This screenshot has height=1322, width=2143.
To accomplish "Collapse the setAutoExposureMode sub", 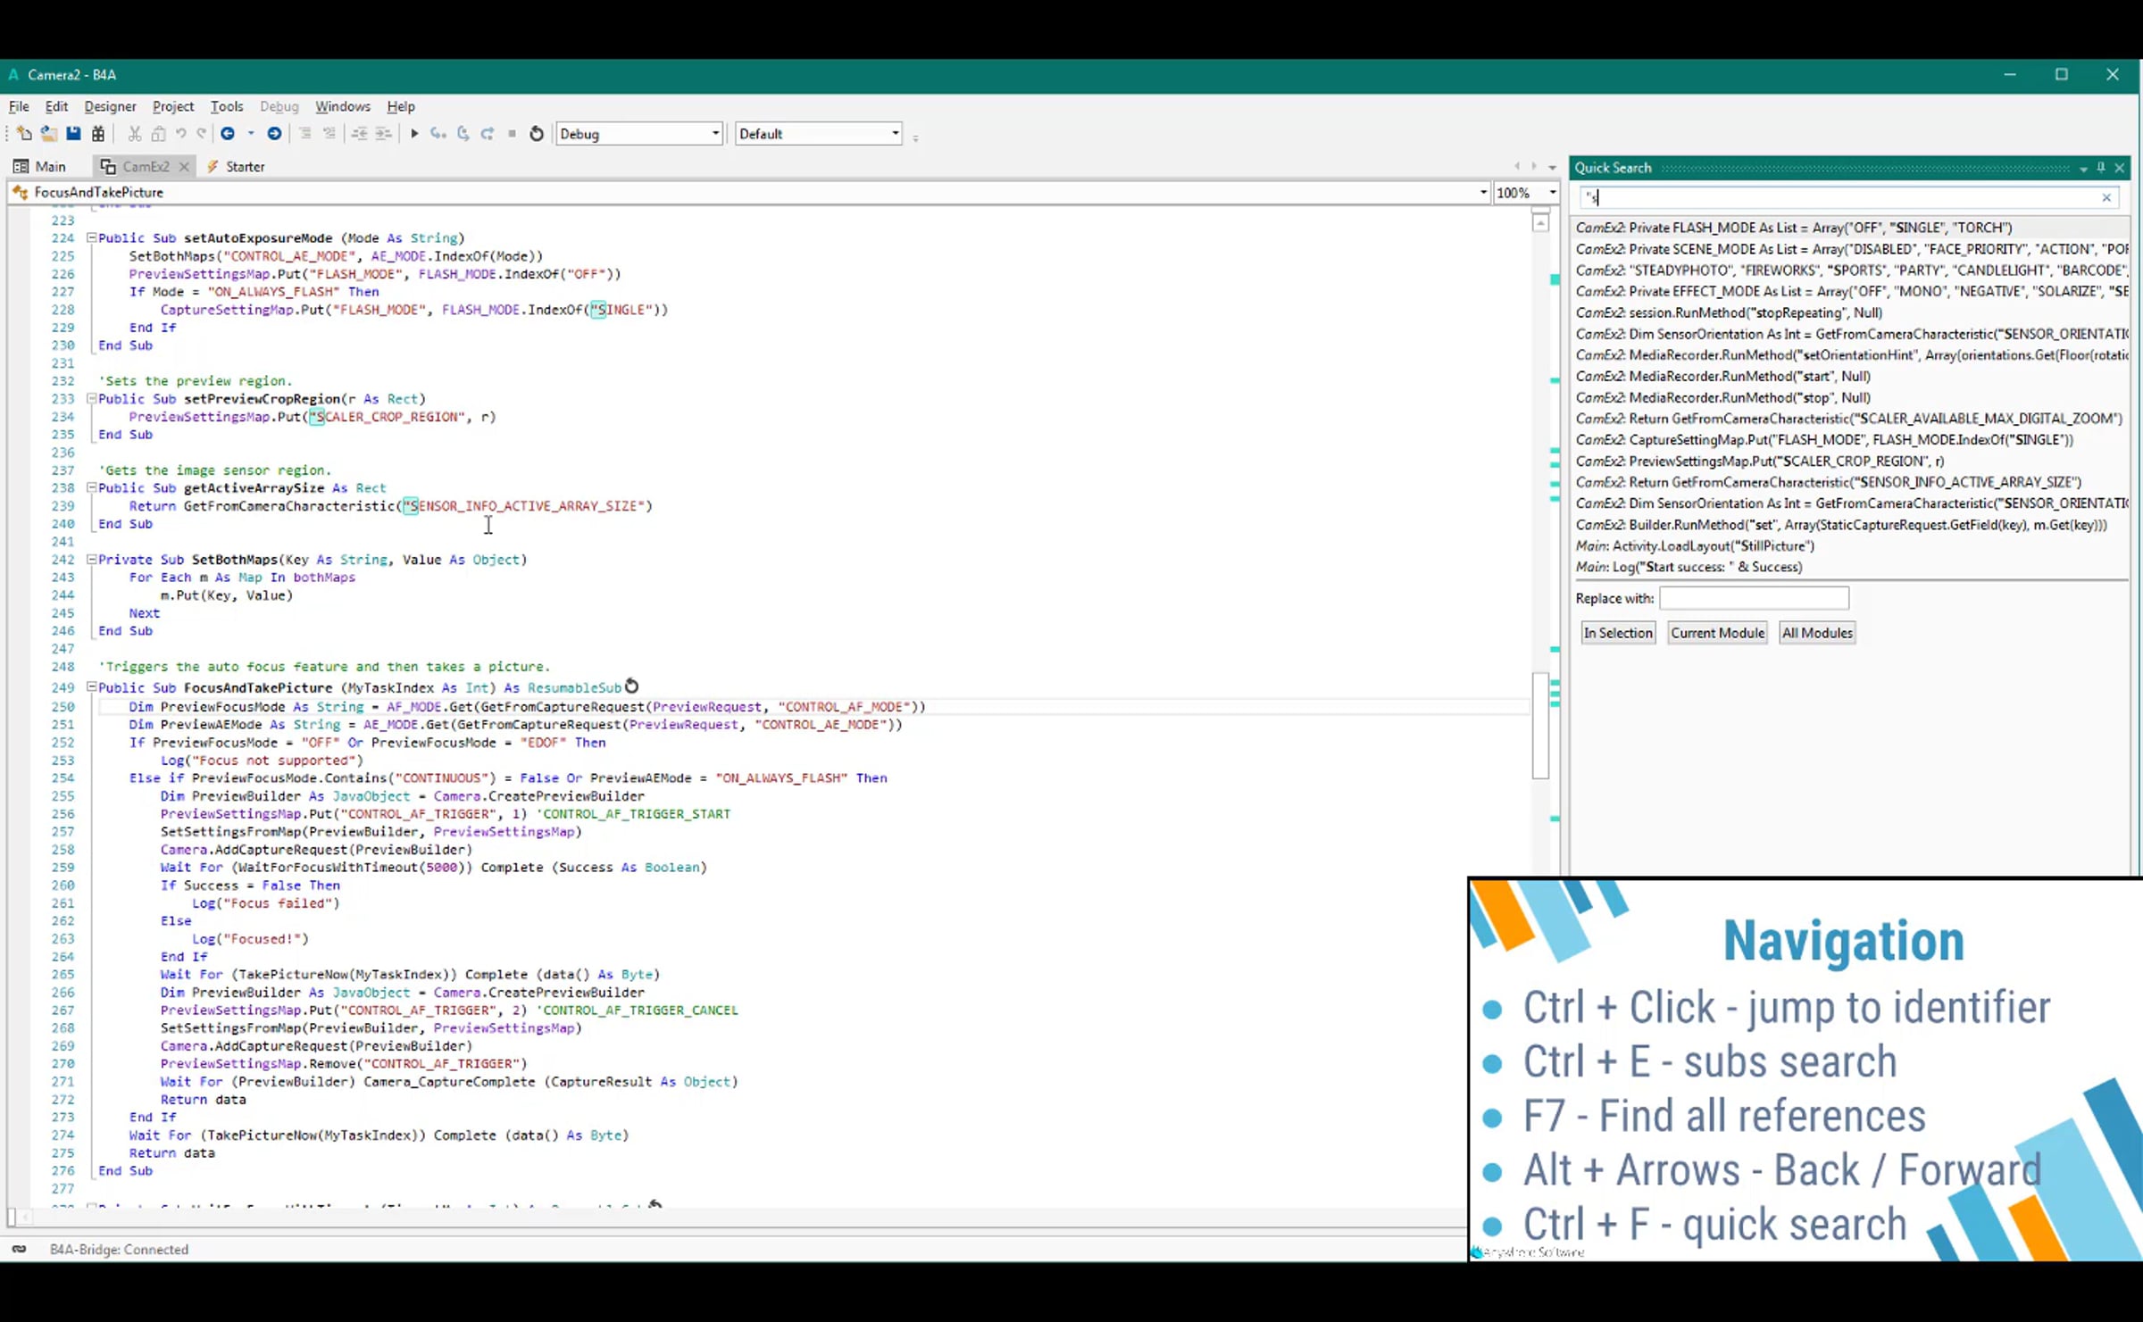I will click(91, 238).
